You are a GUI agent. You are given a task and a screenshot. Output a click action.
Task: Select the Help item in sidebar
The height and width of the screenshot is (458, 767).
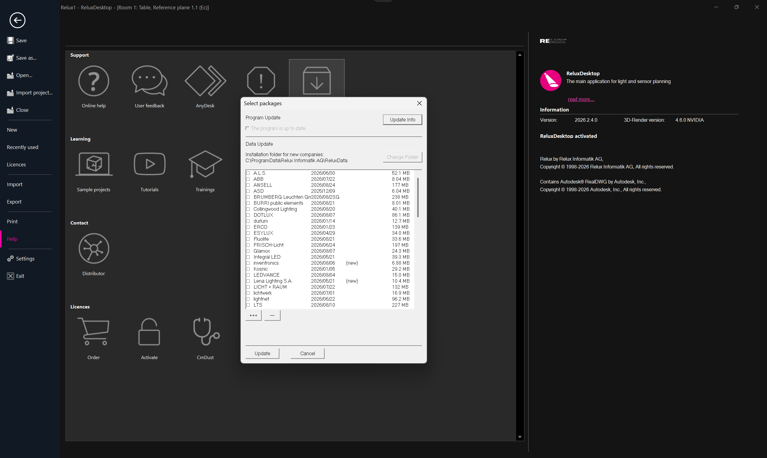click(x=12, y=239)
